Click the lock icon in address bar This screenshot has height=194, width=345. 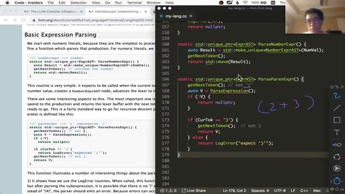33,20
